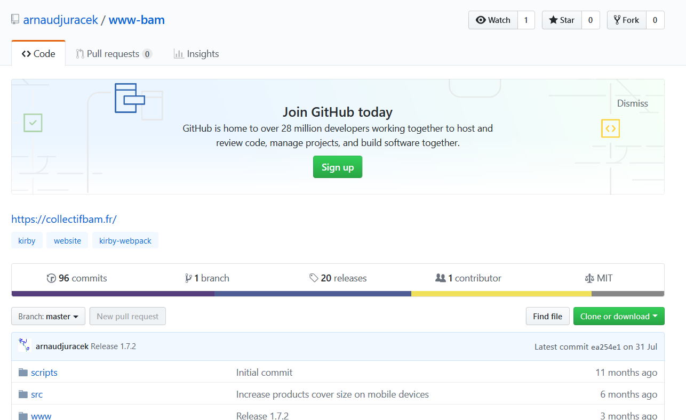Click the green Sign up button

click(338, 167)
